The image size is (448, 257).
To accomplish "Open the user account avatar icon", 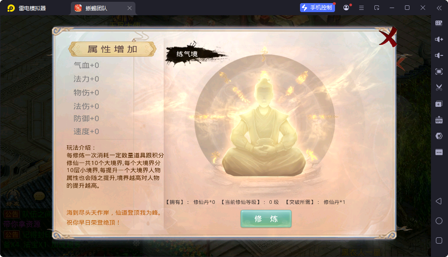I will pyautogui.click(x=346, y=8).
